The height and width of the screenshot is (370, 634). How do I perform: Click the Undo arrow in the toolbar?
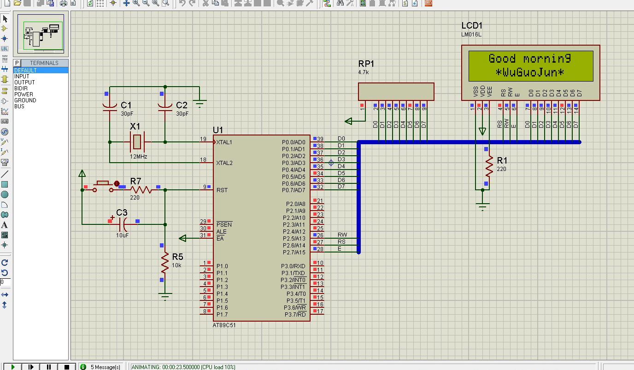182,3
